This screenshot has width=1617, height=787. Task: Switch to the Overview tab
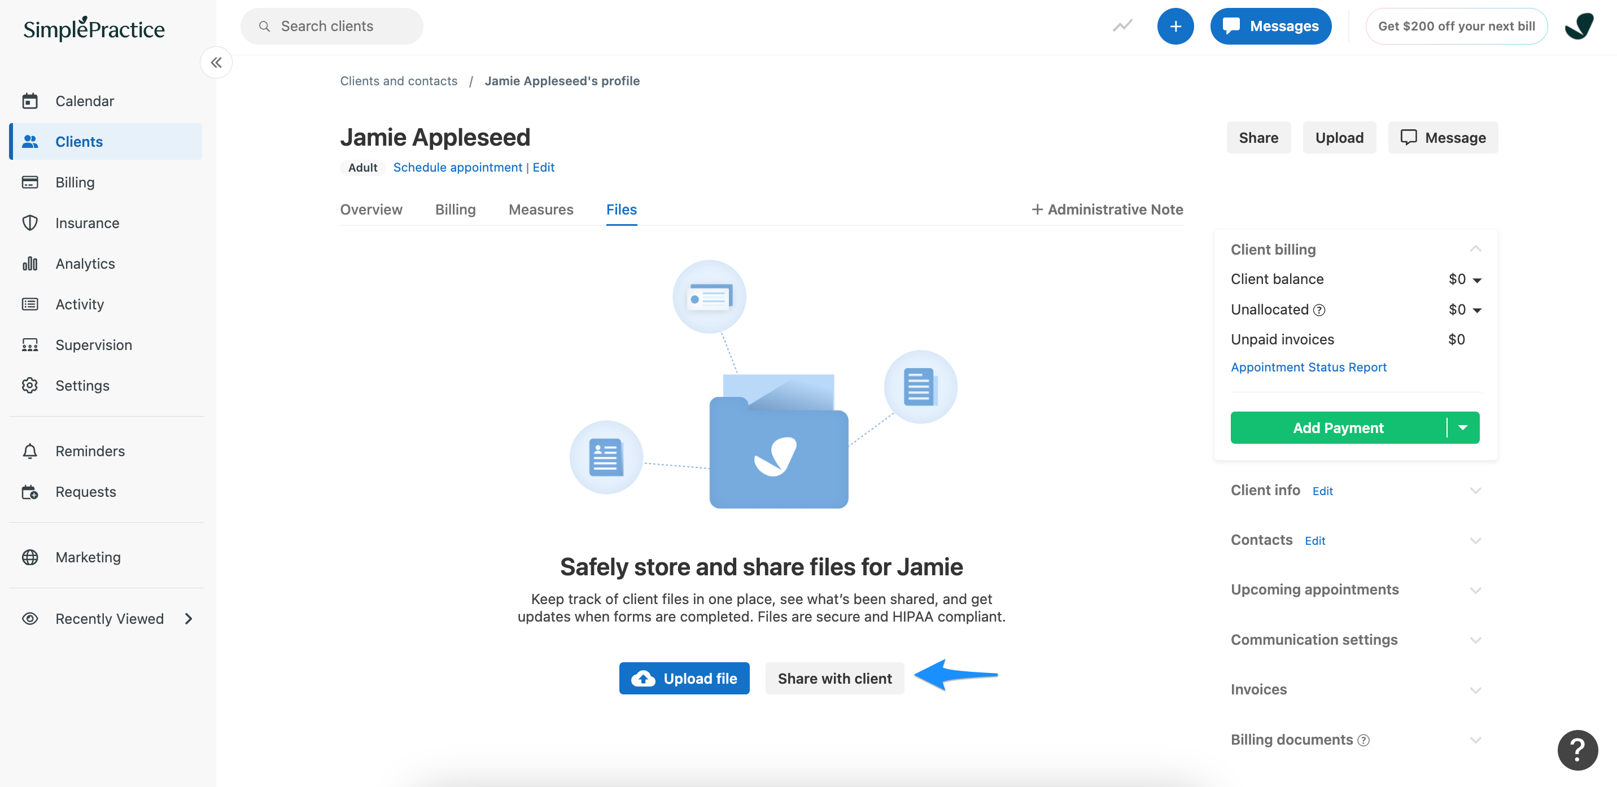coord(371,209)
